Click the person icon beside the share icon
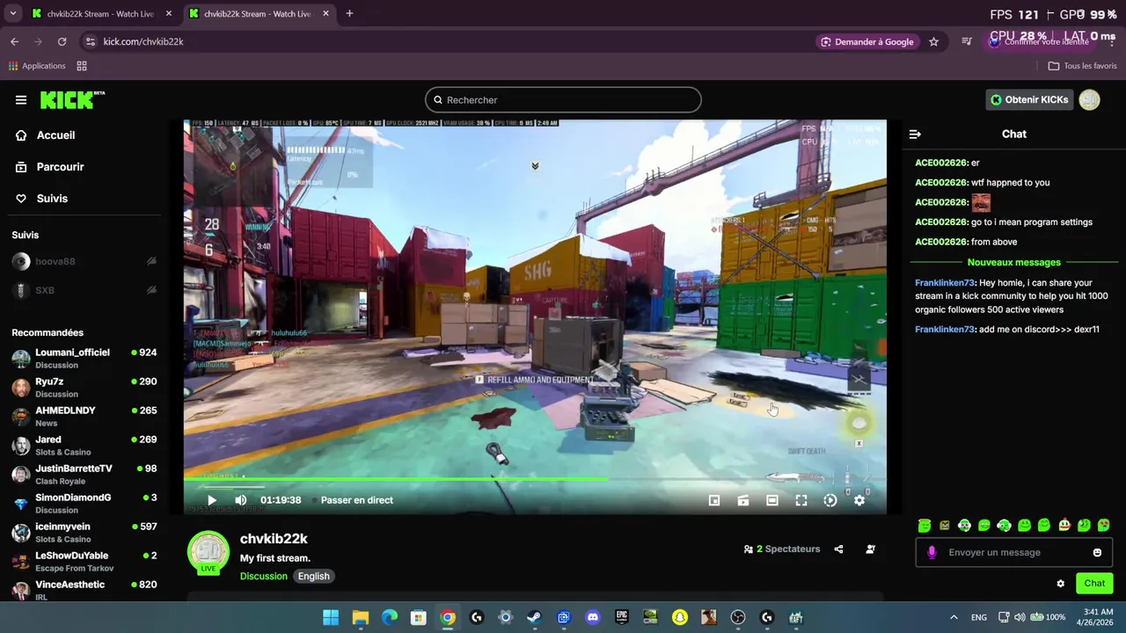 870,549
